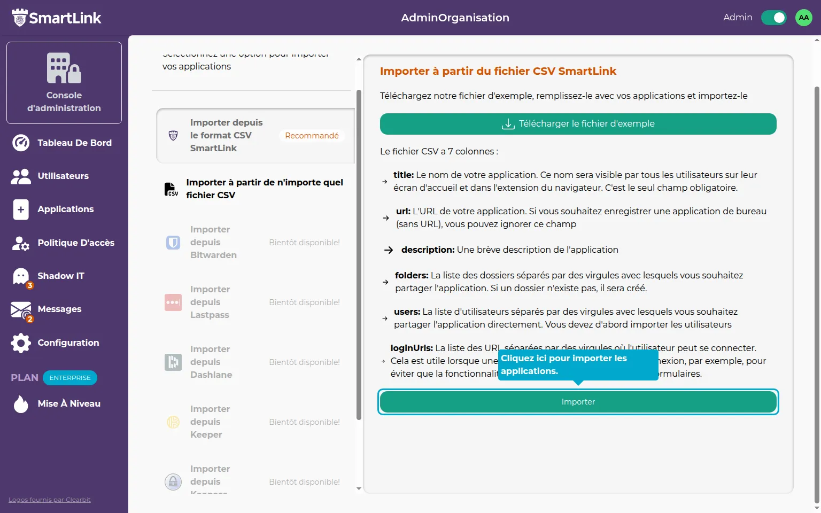Open Shadow IT ghost icon
Image resolution: width=821 pixels, height=513 pixels.
pos(21,276)
